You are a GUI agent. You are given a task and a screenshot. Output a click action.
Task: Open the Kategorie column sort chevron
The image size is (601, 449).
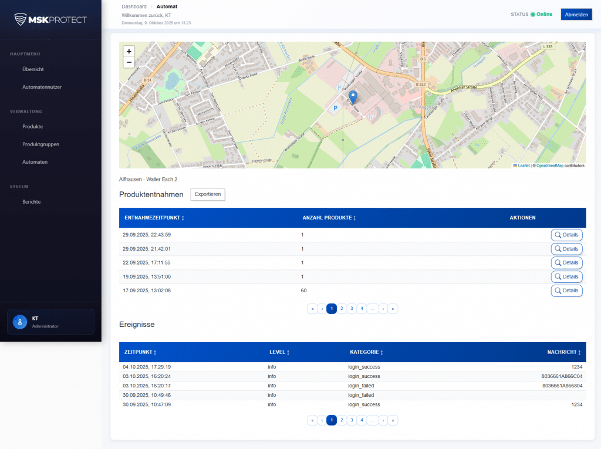point(382,352)
